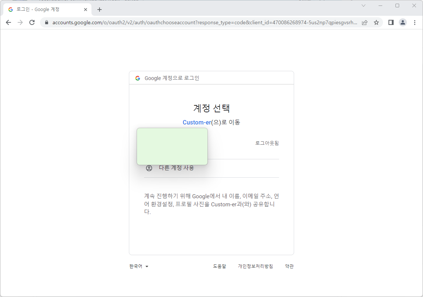This screenshot has width=423, height=297.
Task: Close the Chrome window
Action: [414, 6]
